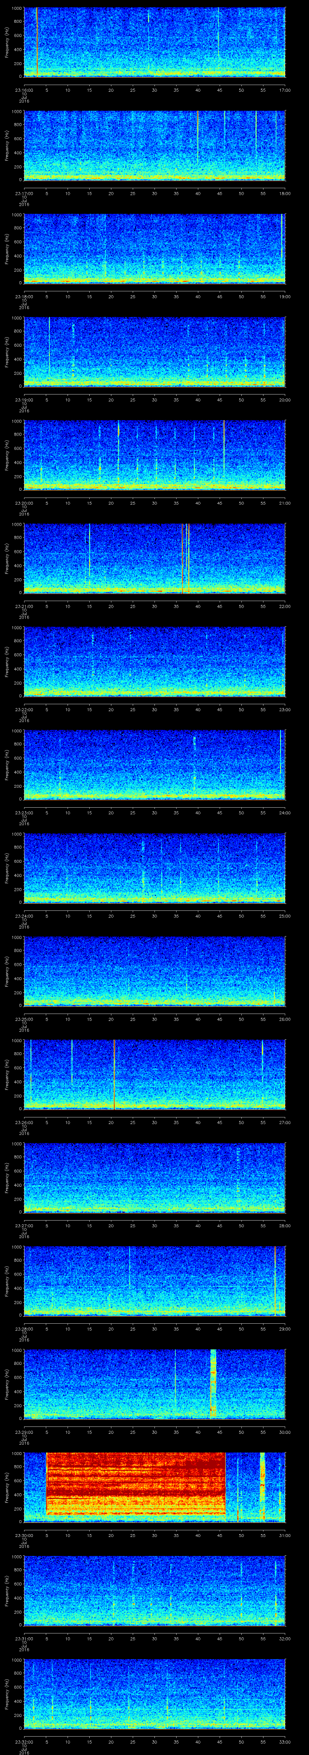
Task: Click the "23:18:00" start time label
Action: (24, 296)
